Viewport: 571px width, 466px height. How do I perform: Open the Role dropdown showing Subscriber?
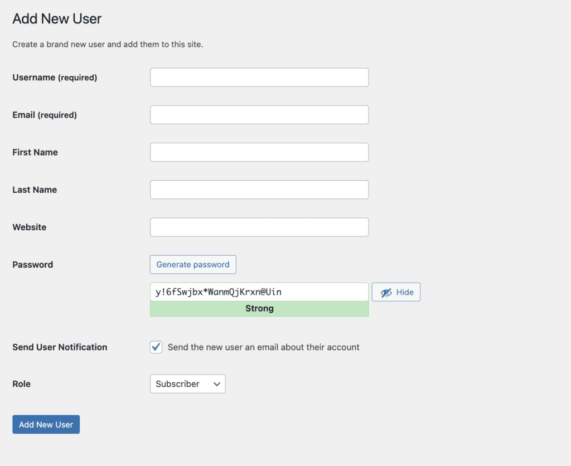(x=187, y=384)
